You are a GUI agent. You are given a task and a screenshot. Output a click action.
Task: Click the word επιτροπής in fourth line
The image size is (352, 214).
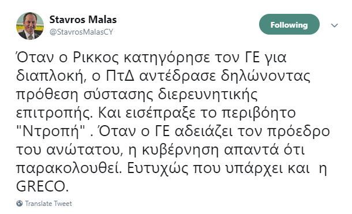54,113
